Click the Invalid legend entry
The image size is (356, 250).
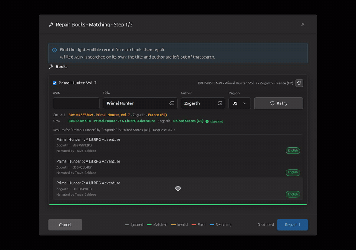coord(179,224)
